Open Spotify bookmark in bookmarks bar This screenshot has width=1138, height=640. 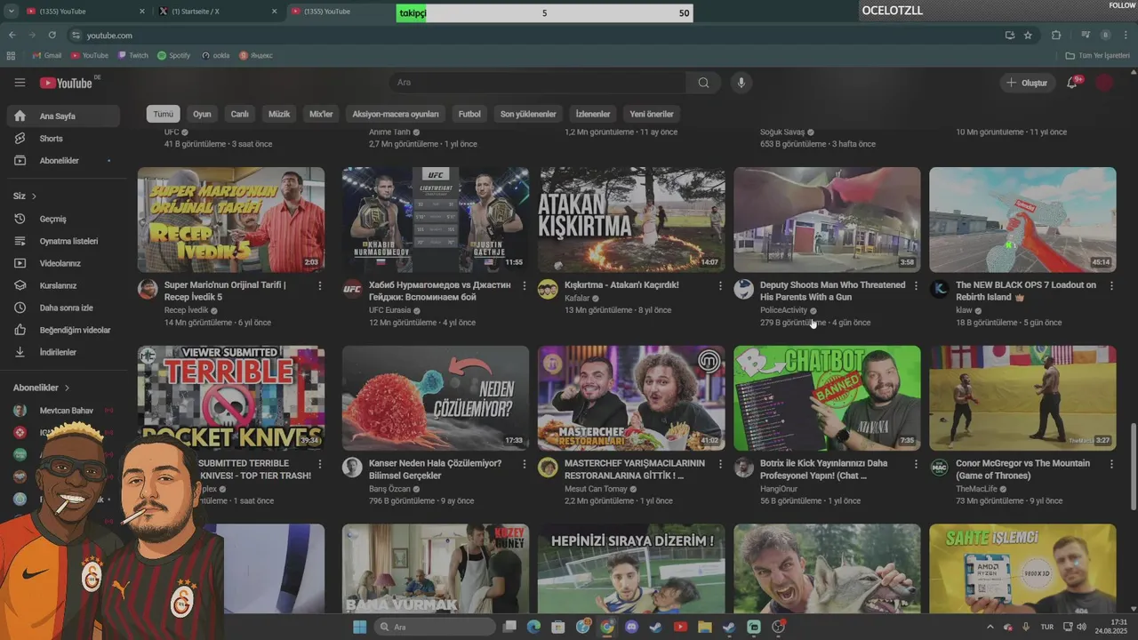pos(173,55)
